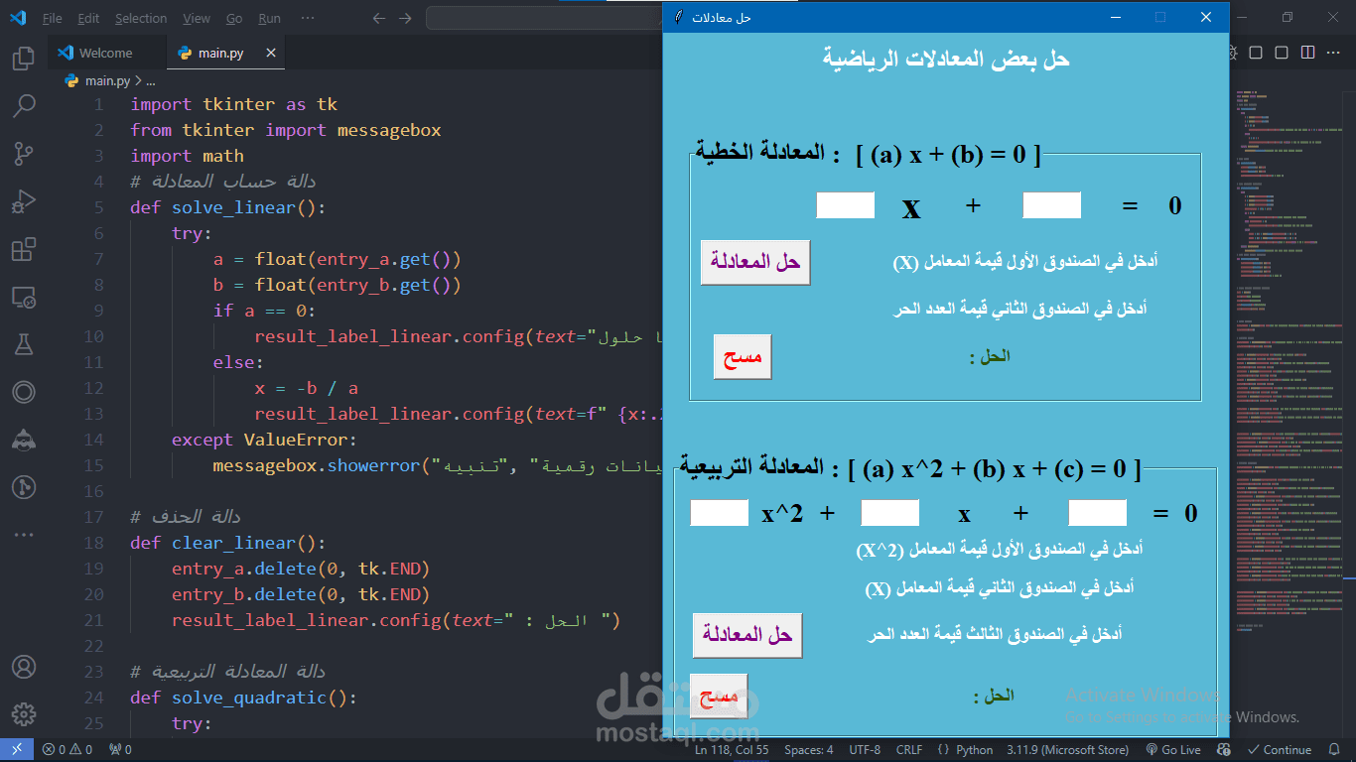Click code line 'except ValueError:'
The image size is (1356, 762).
(264, 440)
